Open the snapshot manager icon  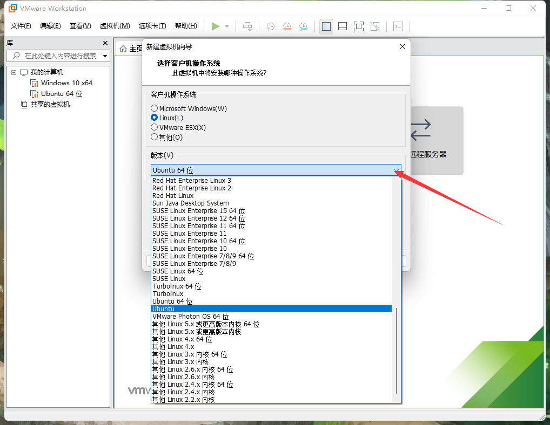click(303, 26)
